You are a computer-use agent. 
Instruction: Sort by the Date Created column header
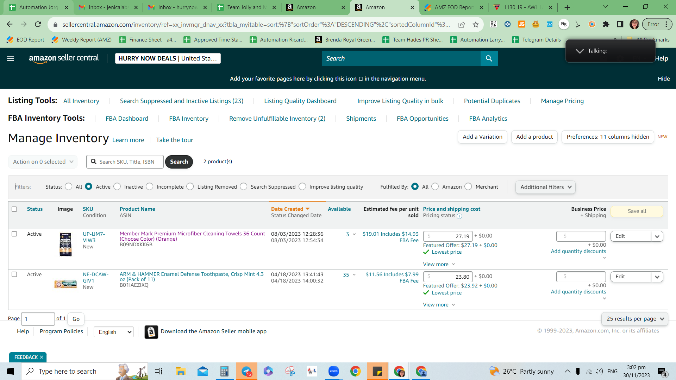pyautogui.click(x=287, y=209)
